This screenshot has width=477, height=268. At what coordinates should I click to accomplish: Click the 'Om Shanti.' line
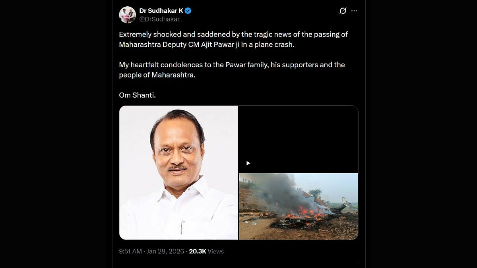[137, 95]
